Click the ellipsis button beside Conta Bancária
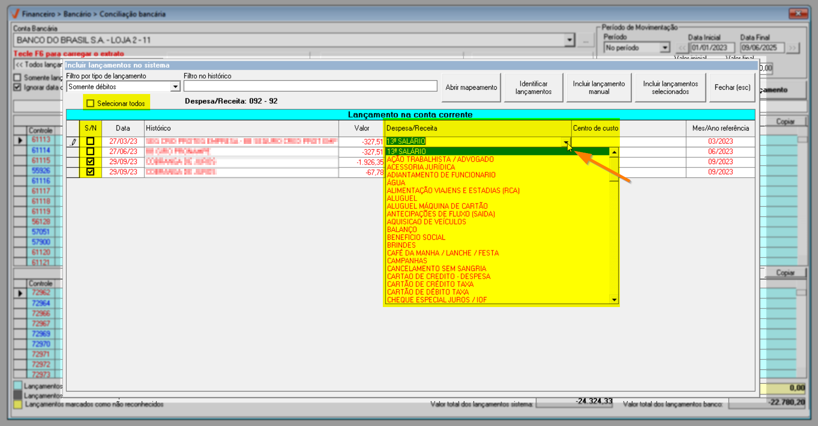The width and height of the screenshot is (818, 426). 585,40
